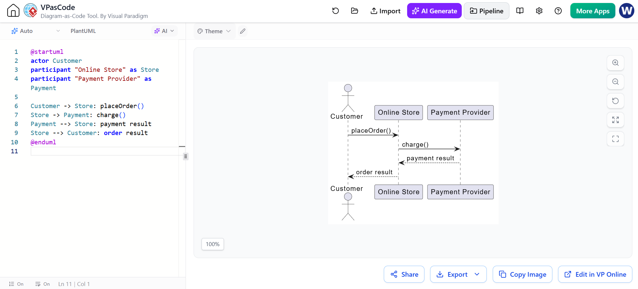This screenshot has width=638, height=289.
Task: Zoom in on the diagram preview
Action: pyautogui.click(x=615, y=63)
